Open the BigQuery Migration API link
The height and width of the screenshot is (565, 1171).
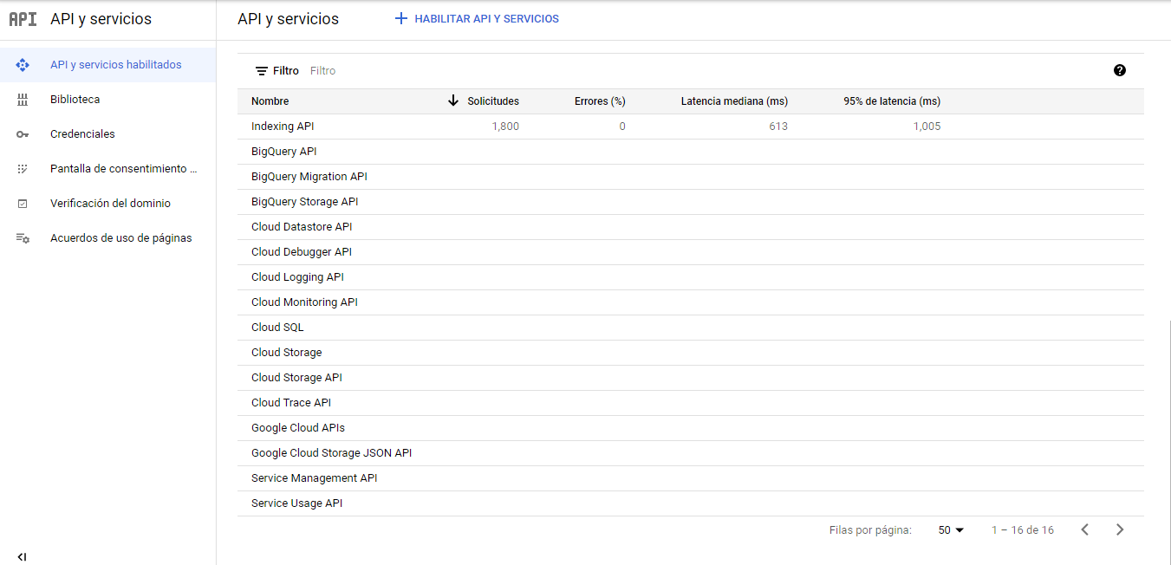(309, 177)
